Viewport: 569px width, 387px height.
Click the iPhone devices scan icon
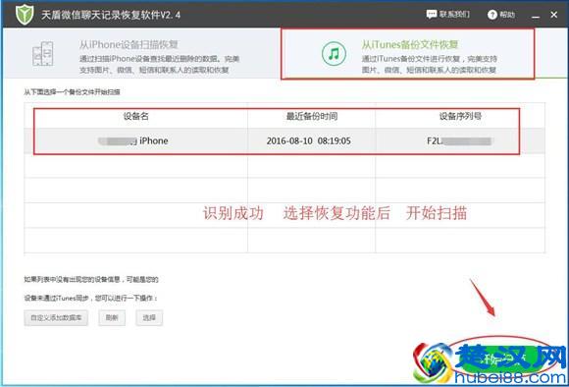pyautogui.click(x=43, y=54)
